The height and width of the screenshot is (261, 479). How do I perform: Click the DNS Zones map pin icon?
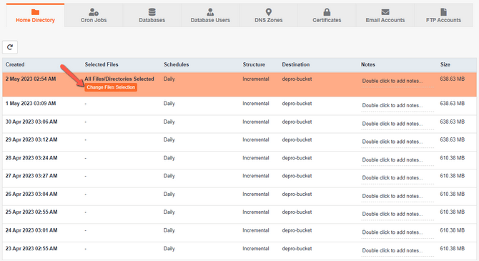click(x=269, y=12)
